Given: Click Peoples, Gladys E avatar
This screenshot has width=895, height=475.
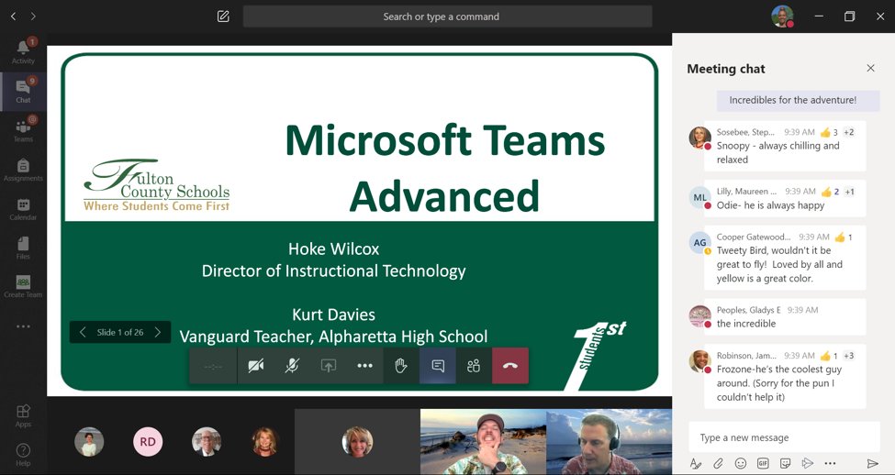Looking at the screenshot, I should [x=699, y=315].
